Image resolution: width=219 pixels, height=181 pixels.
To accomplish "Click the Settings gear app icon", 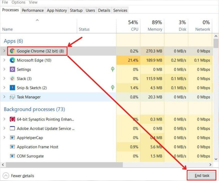I will [x=12, y=69].
